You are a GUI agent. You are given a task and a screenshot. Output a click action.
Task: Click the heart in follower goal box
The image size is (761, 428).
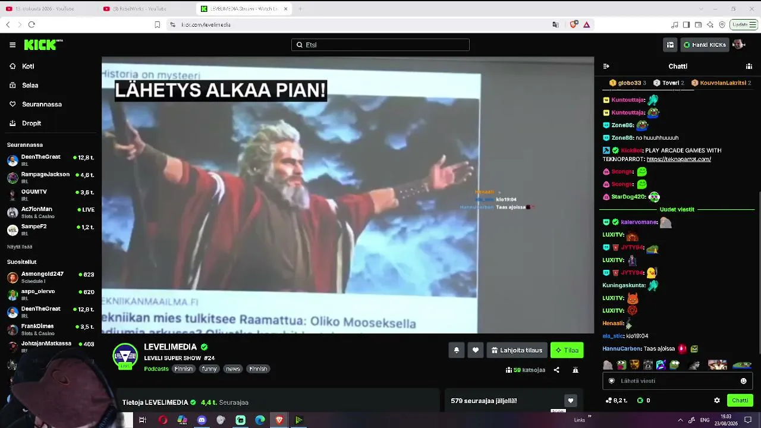coord(570,401)
